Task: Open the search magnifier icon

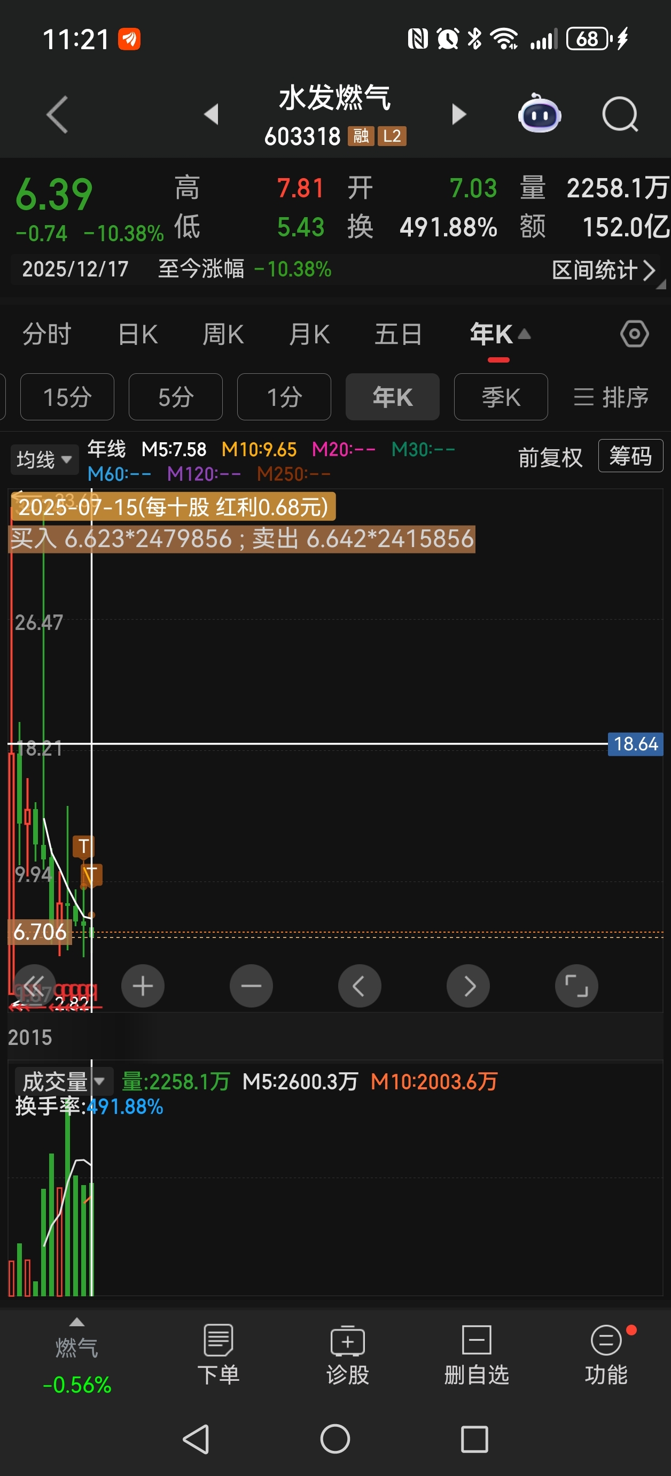Action: [x=620, y=114]
